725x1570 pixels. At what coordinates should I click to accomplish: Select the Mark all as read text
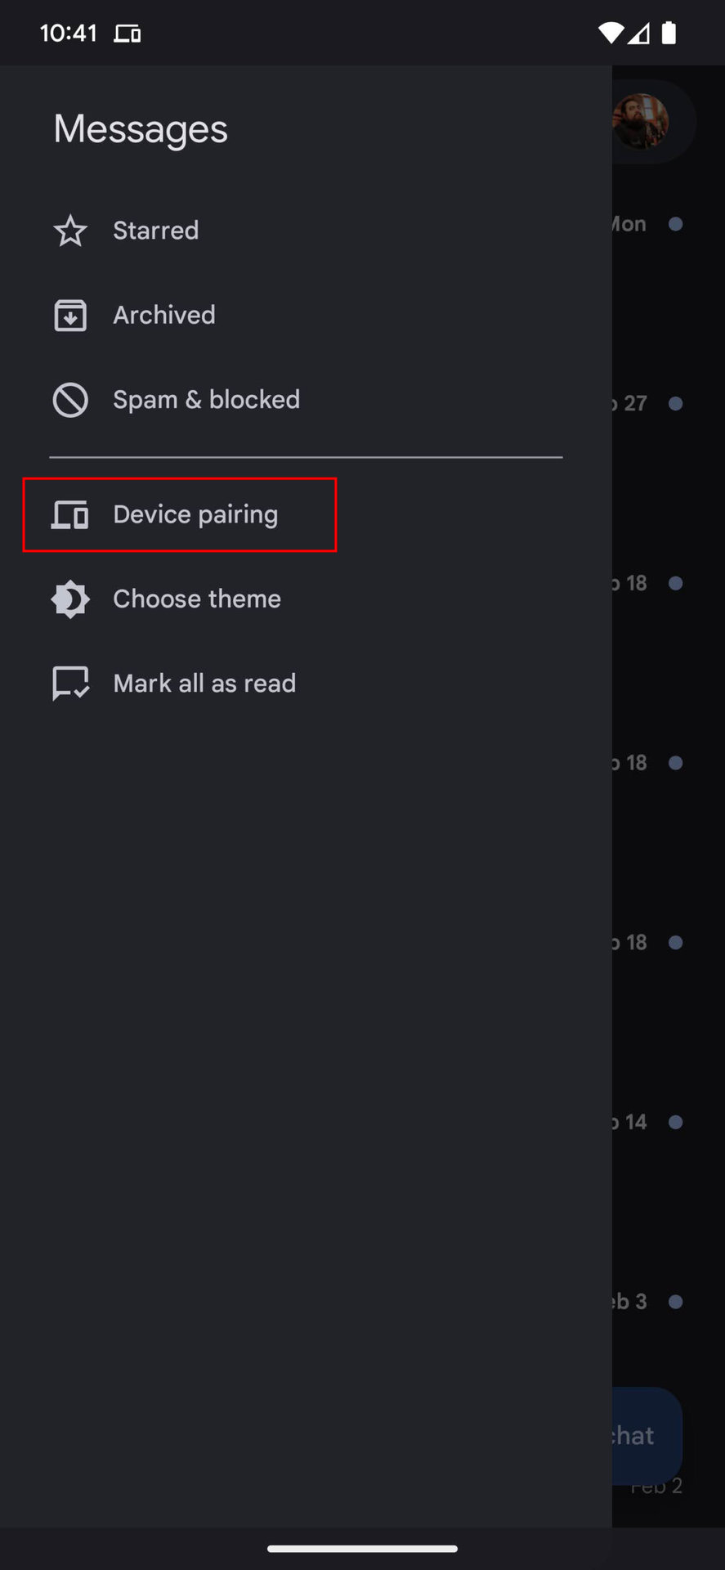tap(204, 684)
